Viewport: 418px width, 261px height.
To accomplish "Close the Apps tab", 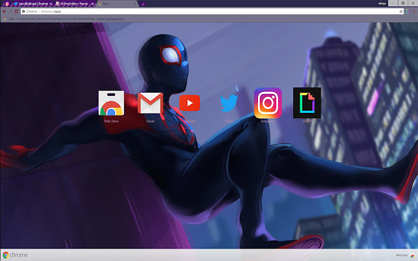I will [x=135, y=4].
